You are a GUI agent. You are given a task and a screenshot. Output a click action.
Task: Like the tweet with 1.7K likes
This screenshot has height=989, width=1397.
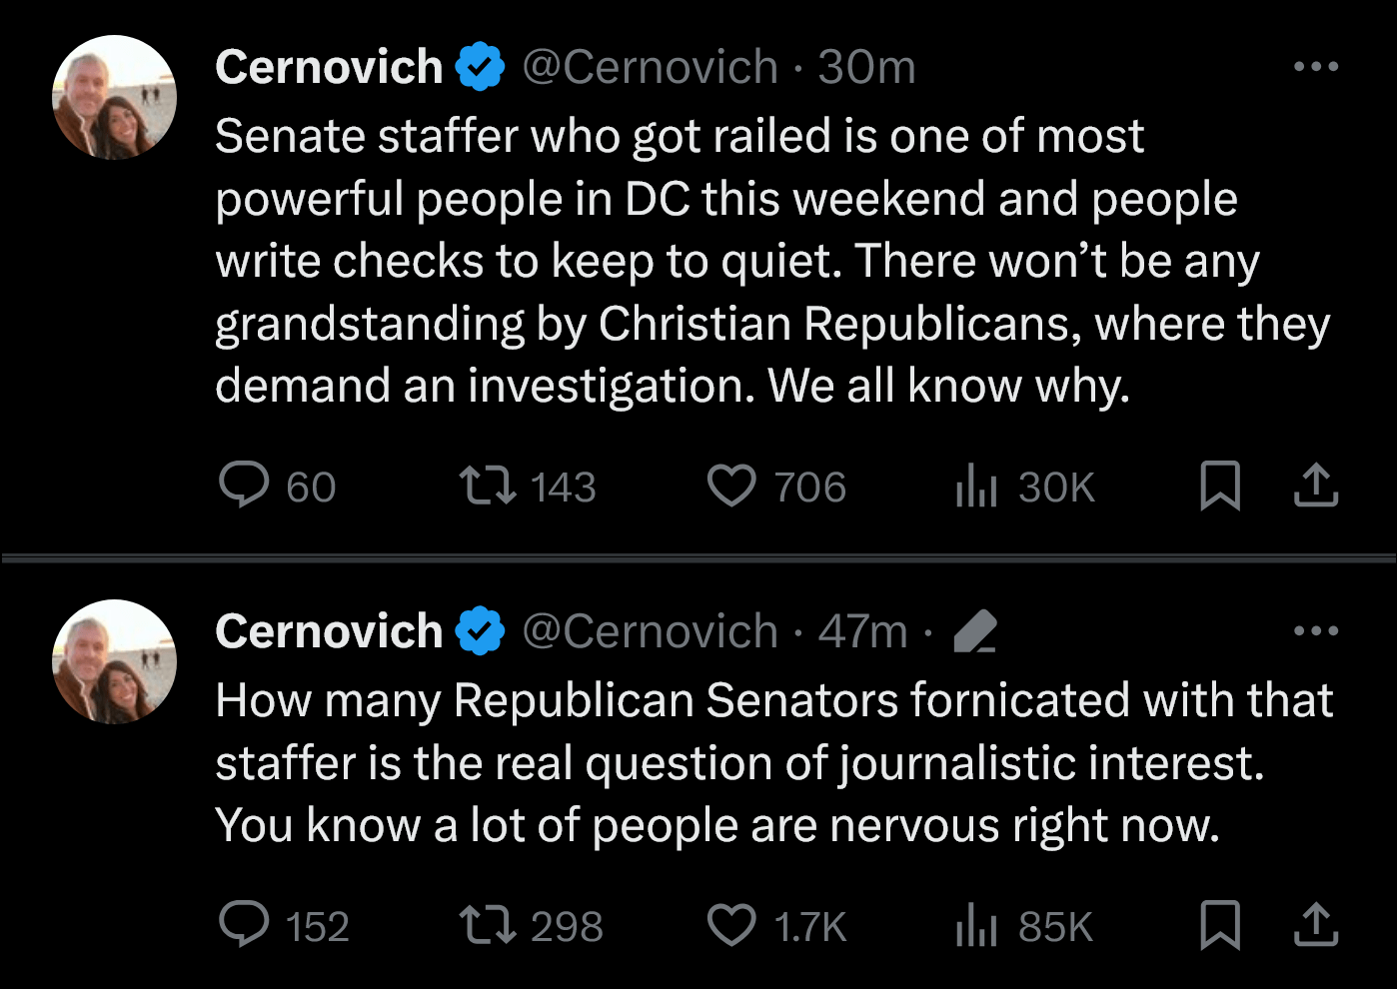pyautogui.click(x=731, y=926)
